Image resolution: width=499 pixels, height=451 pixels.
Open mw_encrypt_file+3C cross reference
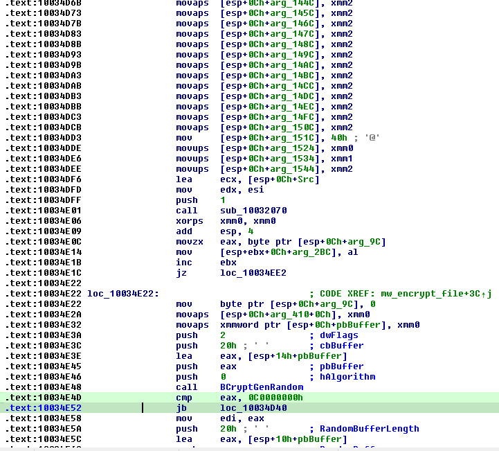pyautogui.click(x=436, y=294)
